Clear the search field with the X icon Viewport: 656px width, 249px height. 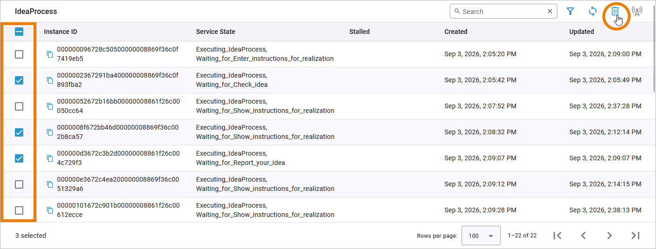coord(550,12)
